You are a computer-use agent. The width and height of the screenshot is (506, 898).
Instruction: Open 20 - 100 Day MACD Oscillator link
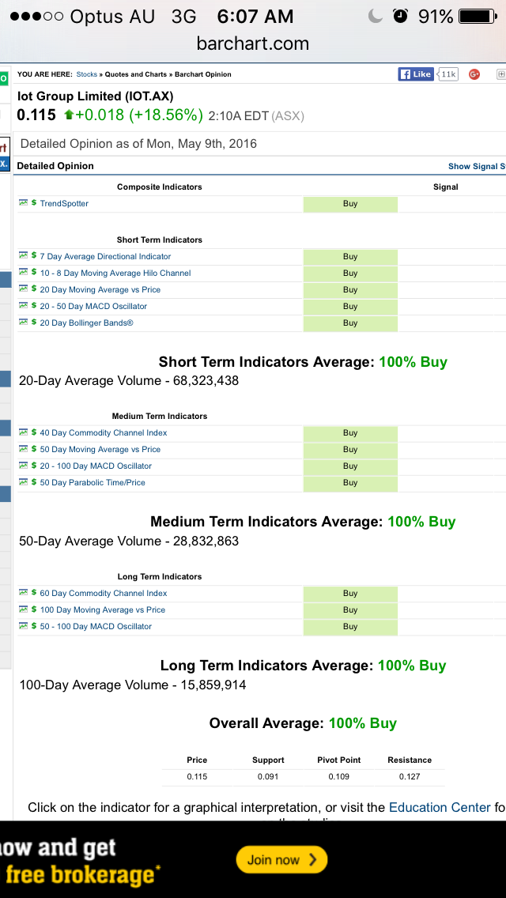(x=96, y=466)
